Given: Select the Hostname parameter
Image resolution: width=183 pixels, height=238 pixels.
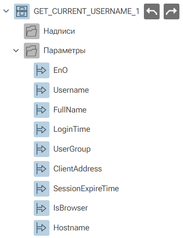Looking at the screenshot, I should coord(71,228).
